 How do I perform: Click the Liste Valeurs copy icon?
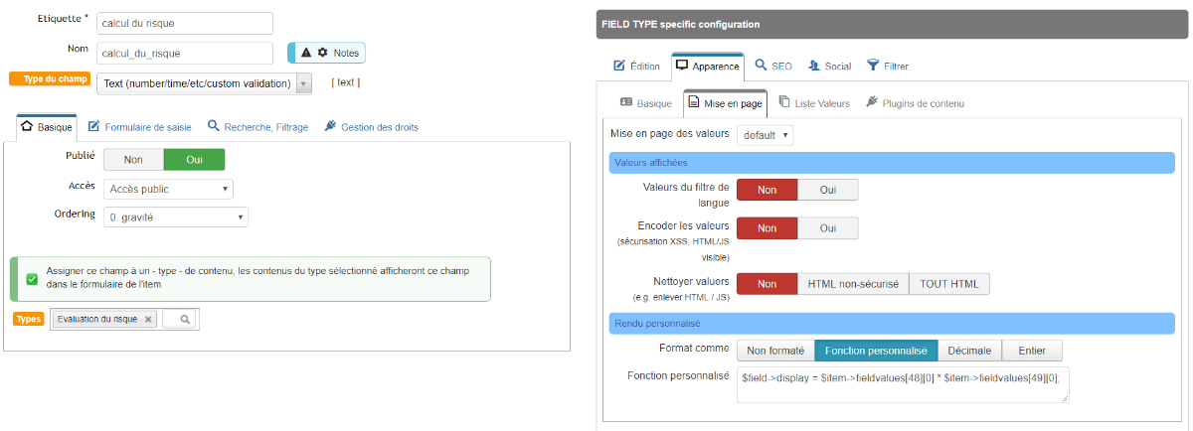(x=784, y=102)
